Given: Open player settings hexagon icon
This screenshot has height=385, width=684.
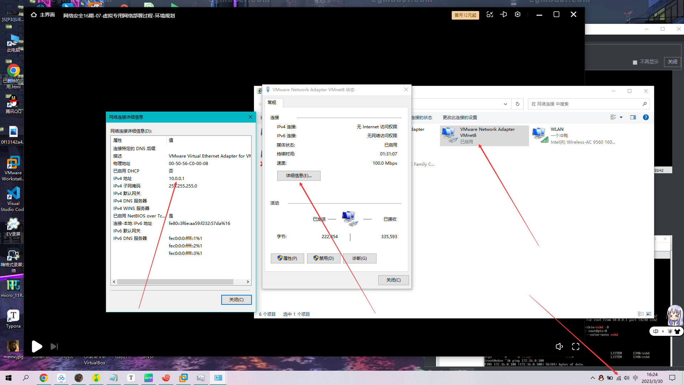Looking at the screenshot, I should (x=518, y=15).
